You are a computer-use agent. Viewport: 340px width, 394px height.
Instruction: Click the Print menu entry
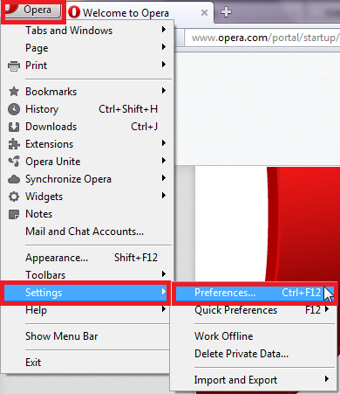point(87,66)
